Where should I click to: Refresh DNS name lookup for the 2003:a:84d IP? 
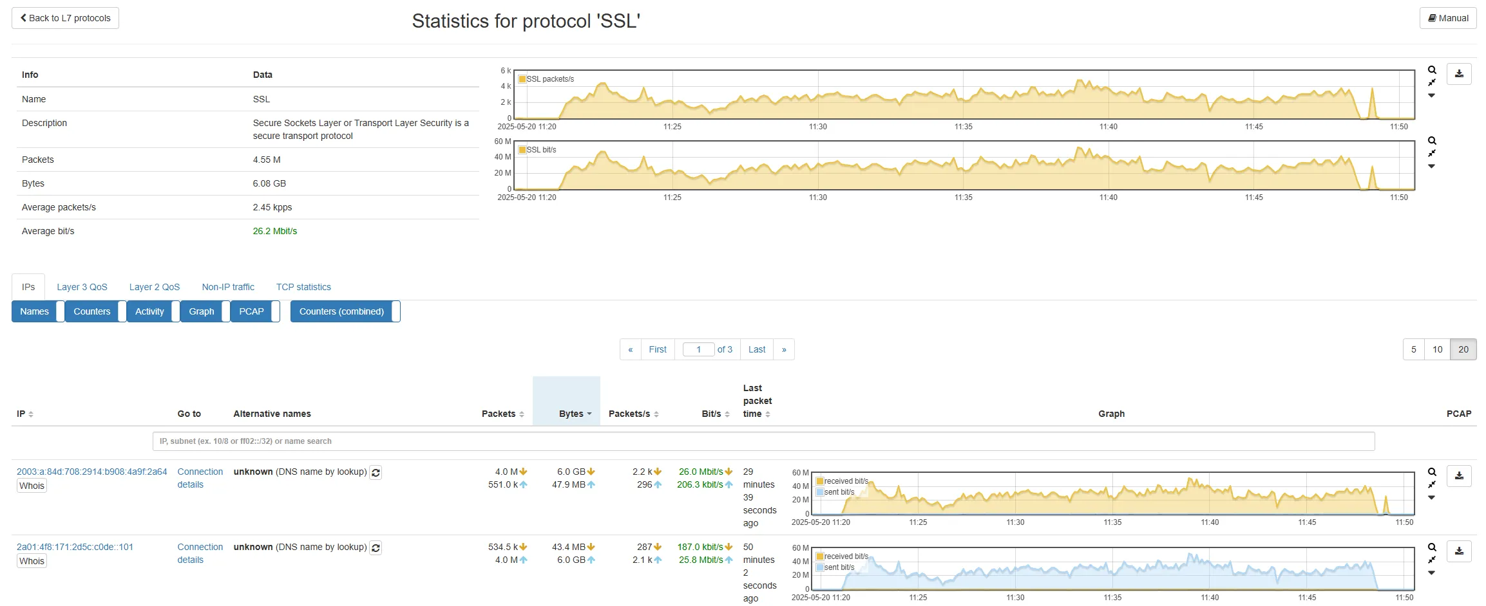pyautogui.click(x=376, y=473)
